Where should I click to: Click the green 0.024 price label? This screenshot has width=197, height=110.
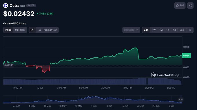(186, 56)
